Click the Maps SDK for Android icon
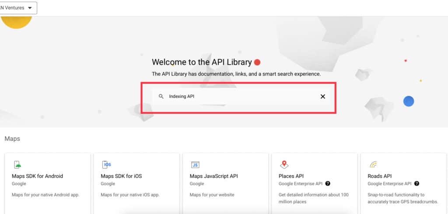Image resolution: width=448 pixels, height=214 pixels. coord(17,165)
